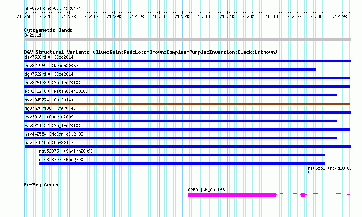Click the 71236k ruler position
Image resolution: width=362 pixels, height=217 pixels.
(x=272, y=16)
